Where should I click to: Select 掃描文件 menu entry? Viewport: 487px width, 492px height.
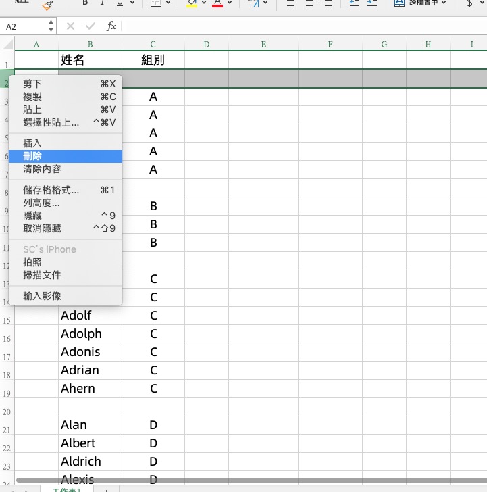coord(66,275)
